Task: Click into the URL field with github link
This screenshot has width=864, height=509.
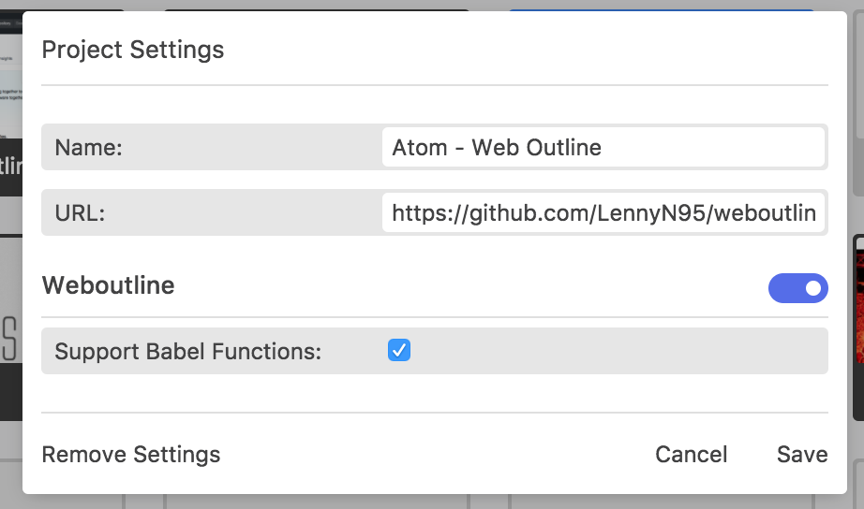Action: [x=603, y=212]
